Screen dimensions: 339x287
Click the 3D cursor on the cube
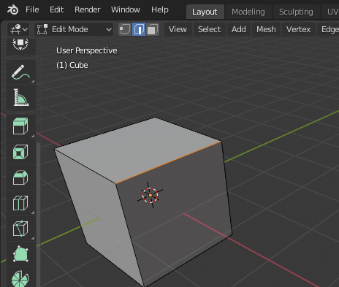pos(151,195)
